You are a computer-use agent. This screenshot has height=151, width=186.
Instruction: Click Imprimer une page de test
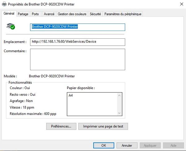click(x=103, y=126)
